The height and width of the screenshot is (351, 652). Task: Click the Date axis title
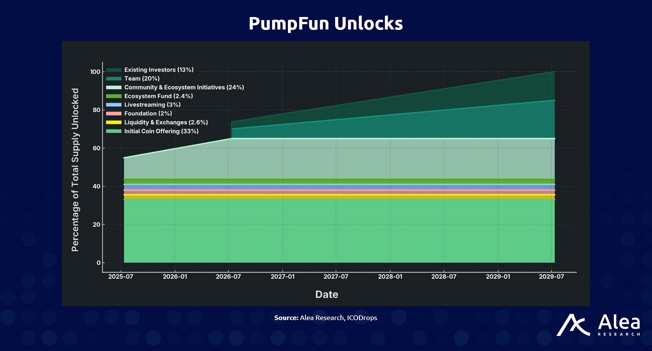coord(326,294)
